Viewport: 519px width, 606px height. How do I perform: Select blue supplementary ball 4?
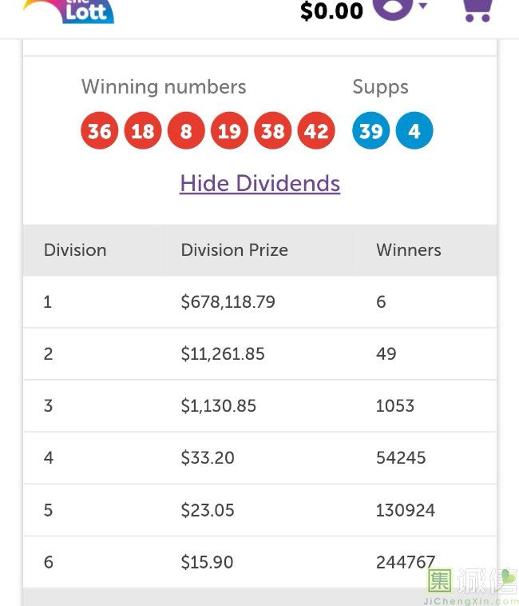414,131
